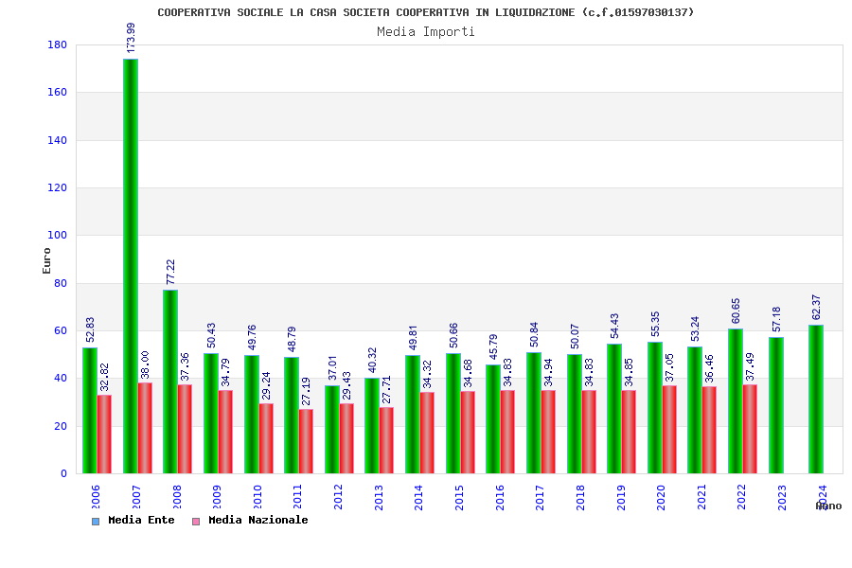
Task: Click the 2006 year axis label
Action: tap(96, 497)
